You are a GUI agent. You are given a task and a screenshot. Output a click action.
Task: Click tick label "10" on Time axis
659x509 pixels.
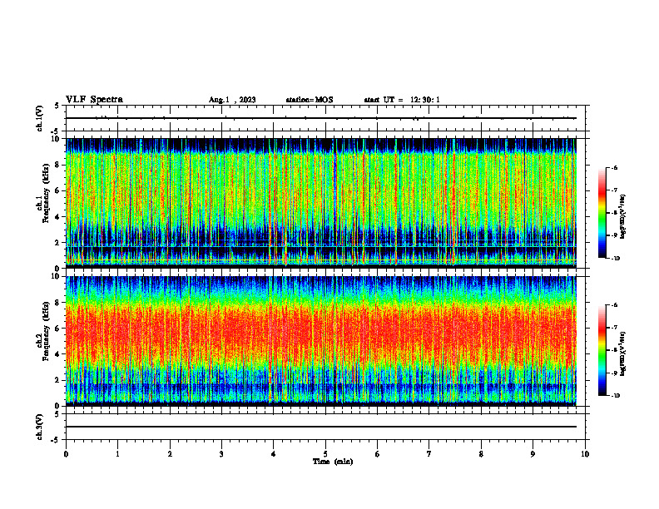pos(585,454)
